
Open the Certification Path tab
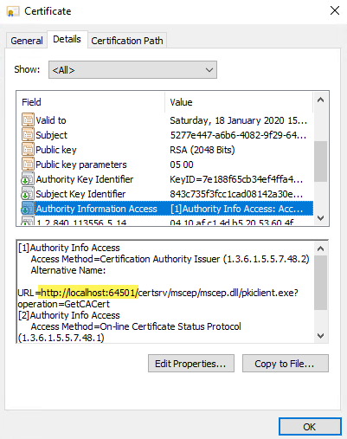coord(127,41)
